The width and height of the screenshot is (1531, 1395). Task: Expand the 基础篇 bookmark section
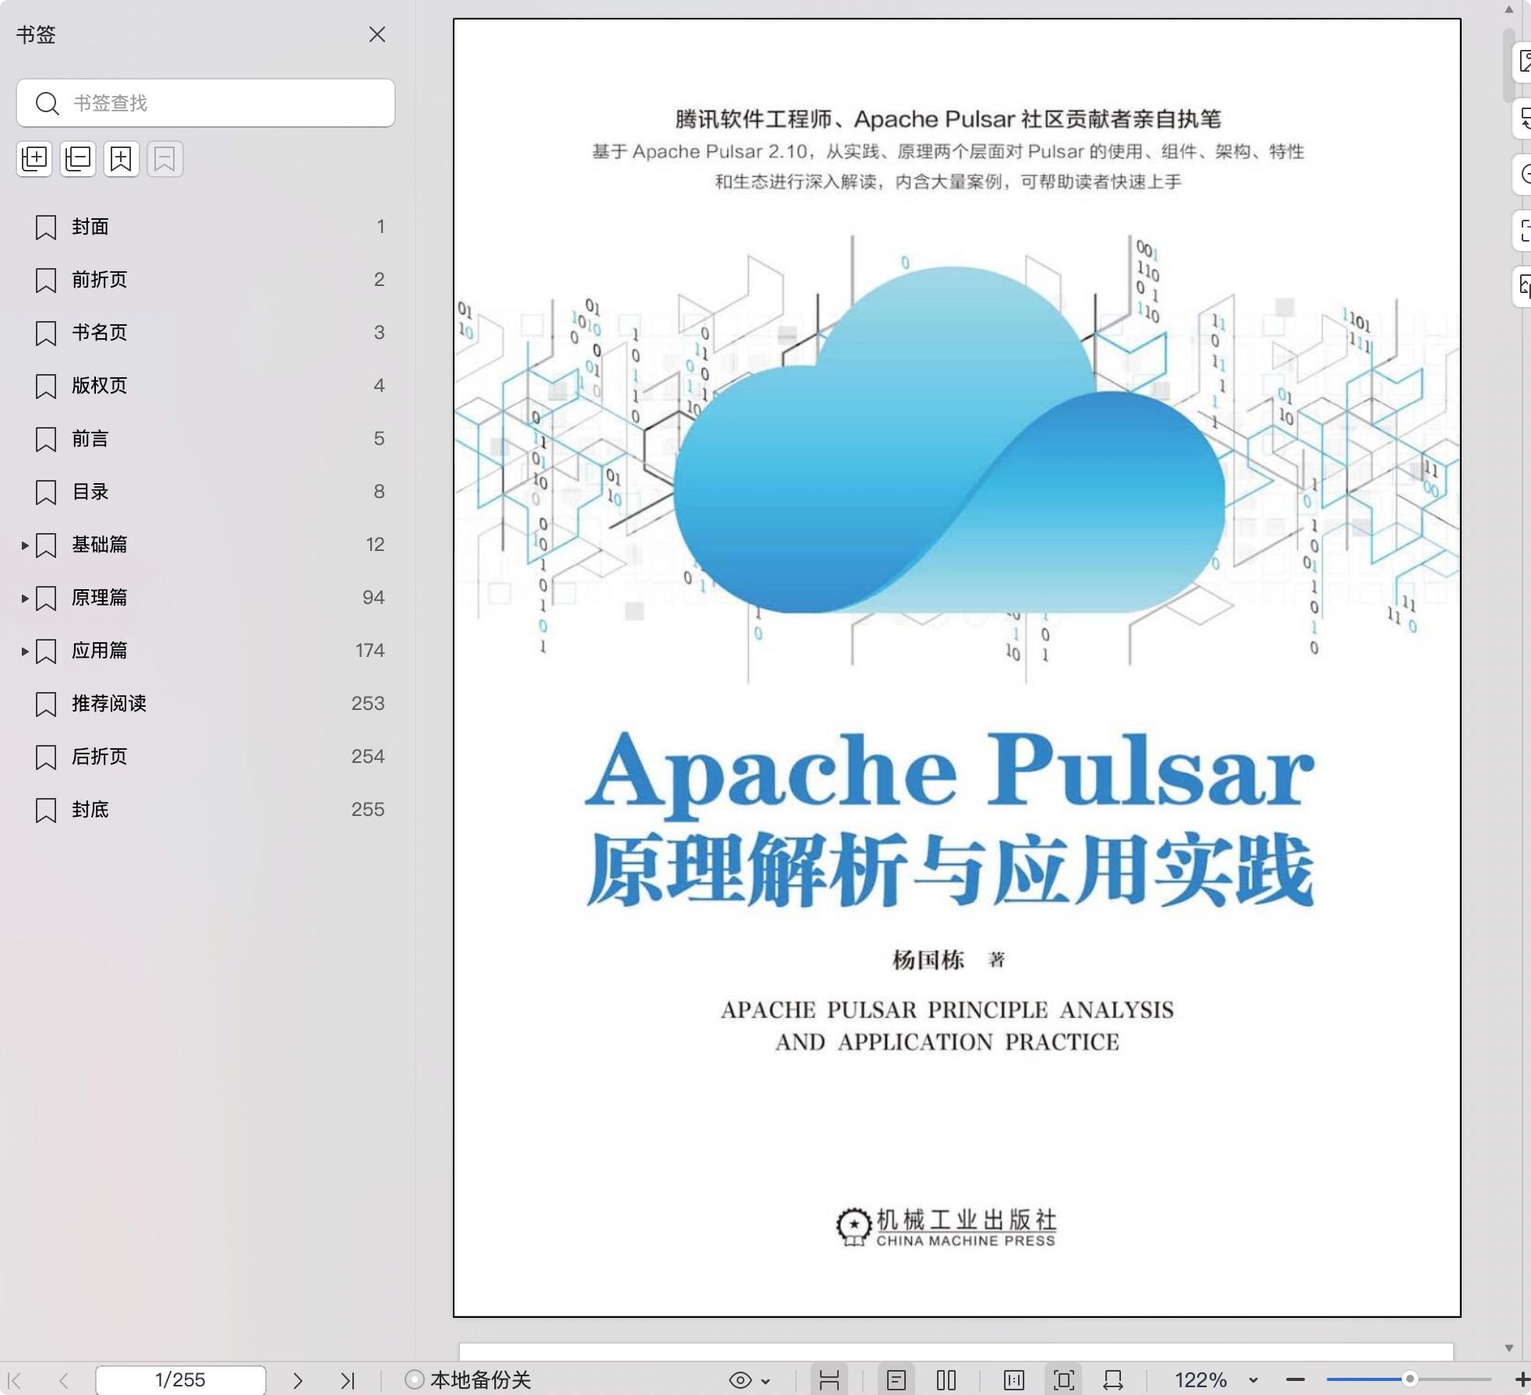pos(25,546)
